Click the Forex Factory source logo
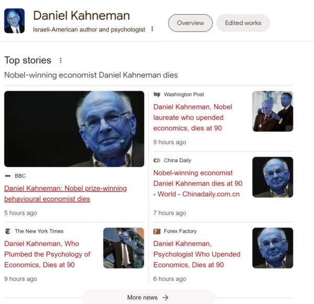 tap(157, 231)
